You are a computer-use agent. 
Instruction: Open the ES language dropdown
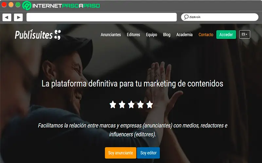(245, 35)
